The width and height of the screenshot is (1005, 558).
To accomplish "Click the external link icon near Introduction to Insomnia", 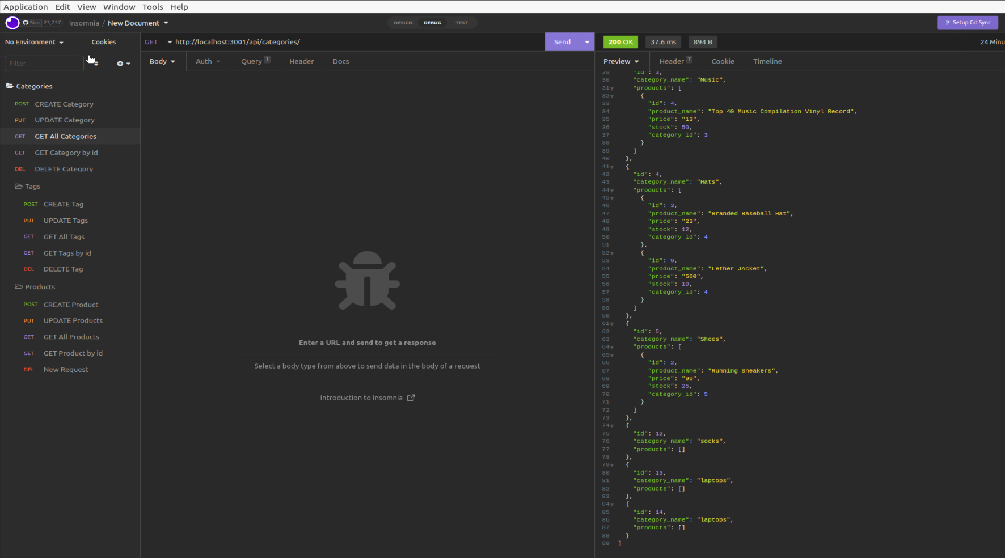I will pyautogui.click(x=411, y=398).
